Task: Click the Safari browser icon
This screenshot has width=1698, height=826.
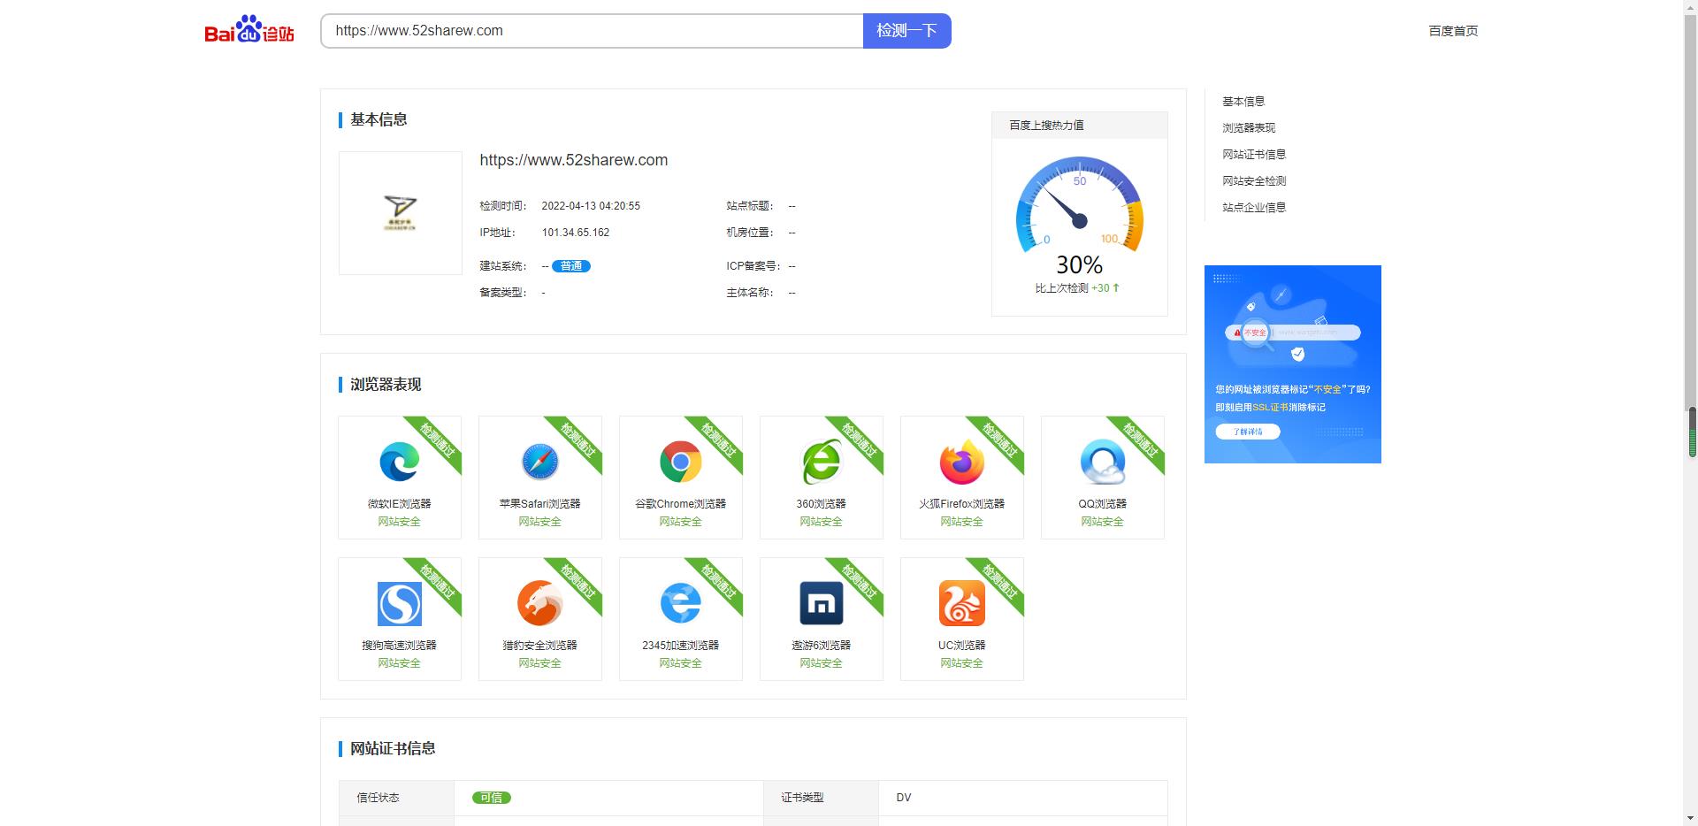Action: coord(539,463)
